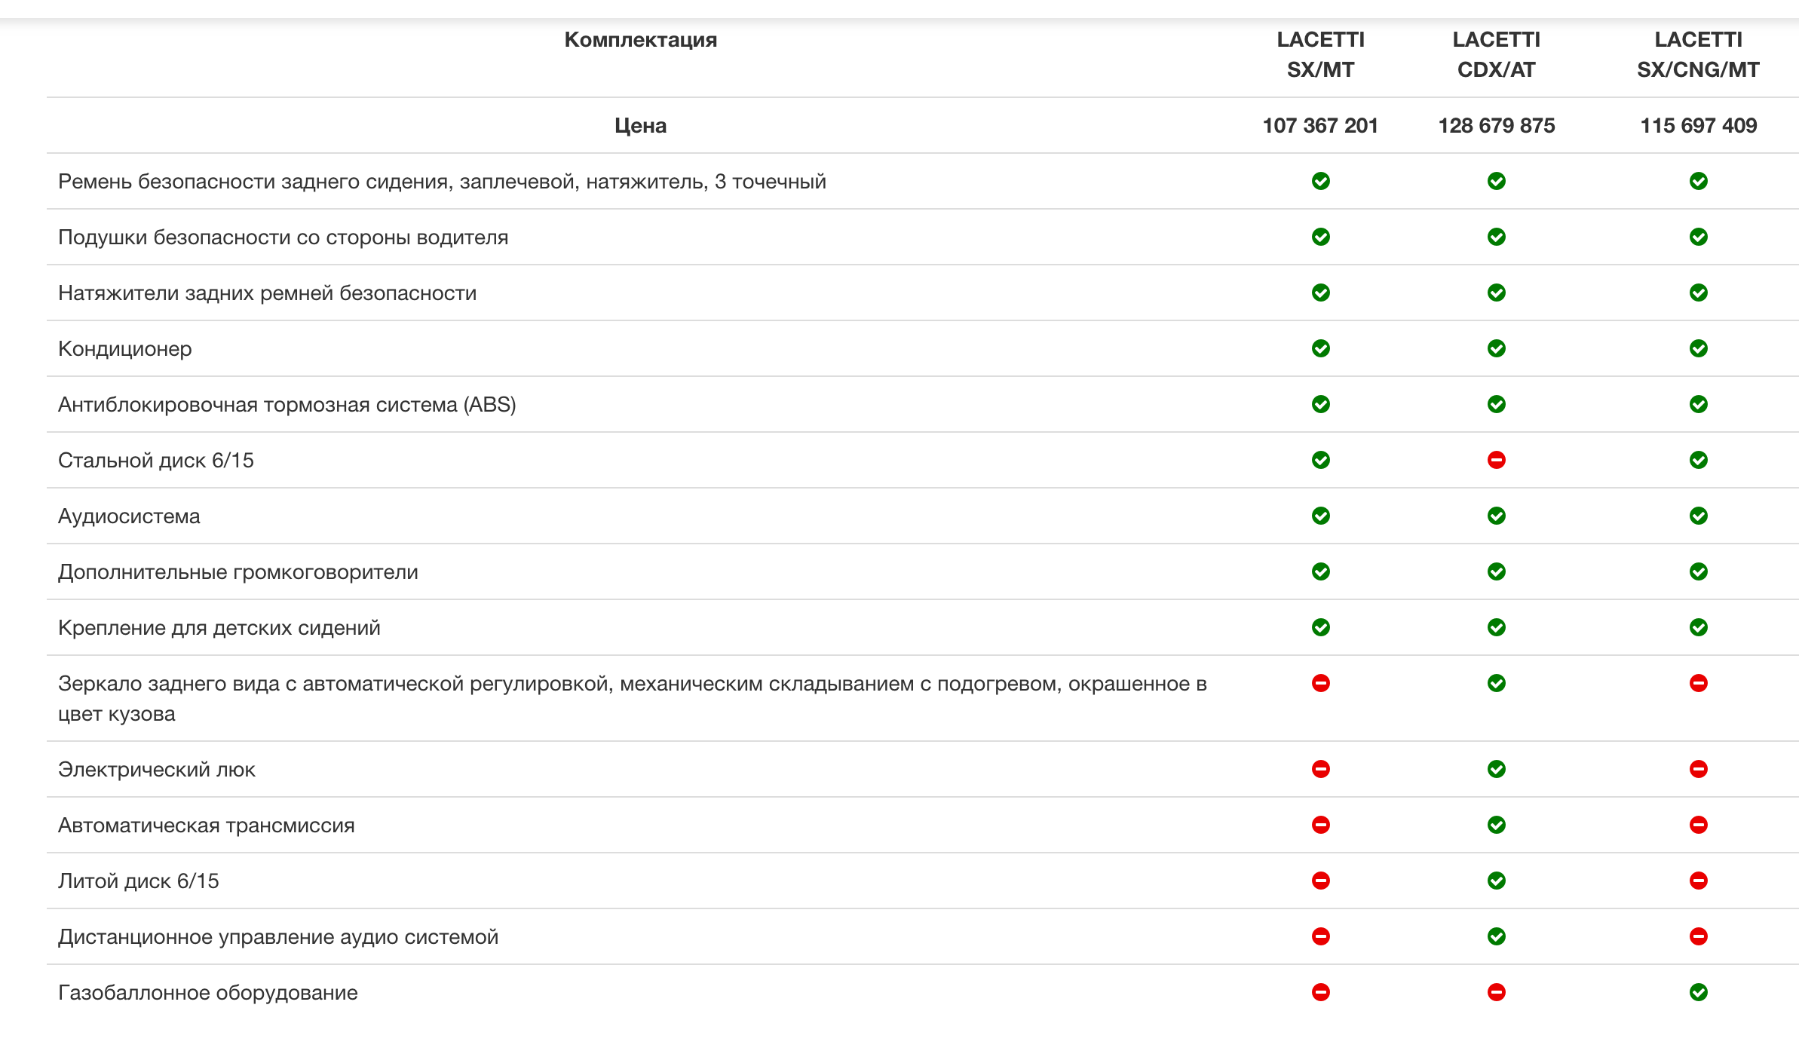Click the Подушки безопасности со стороны водителя row label
Screen dimensions: 1799x1063
point(283,237)
